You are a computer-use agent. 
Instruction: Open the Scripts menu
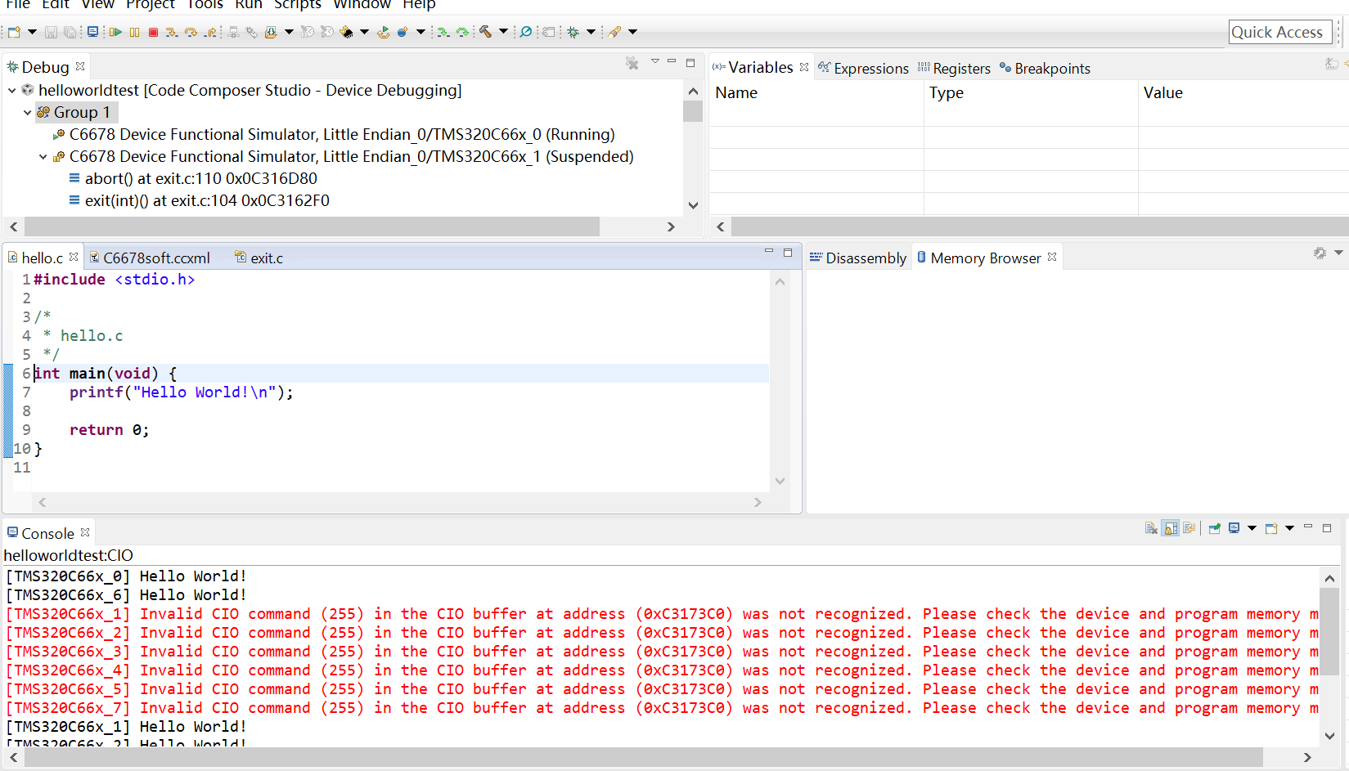tap(298, 4)
